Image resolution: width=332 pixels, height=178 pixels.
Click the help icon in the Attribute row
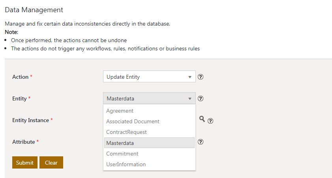tap(201, 142)
